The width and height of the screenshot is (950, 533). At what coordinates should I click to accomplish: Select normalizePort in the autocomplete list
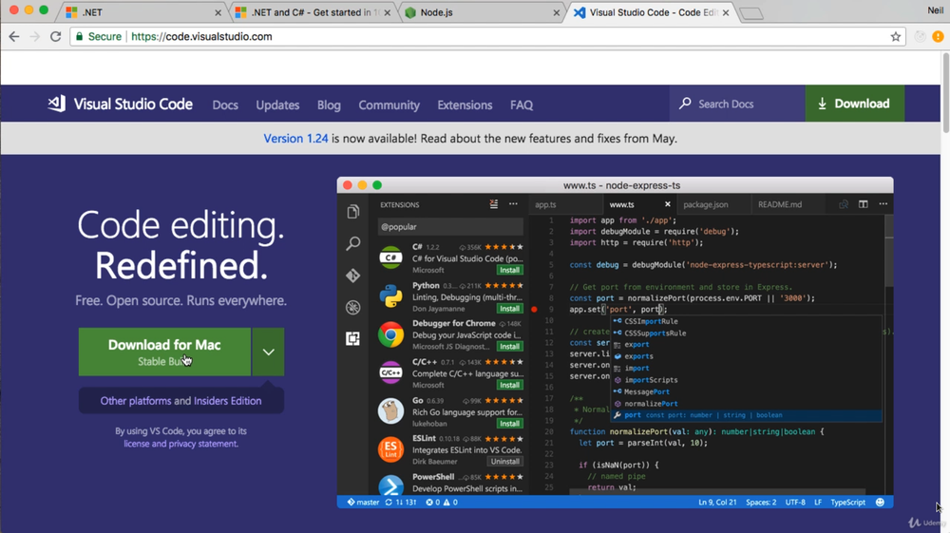[x=747, y=404]
